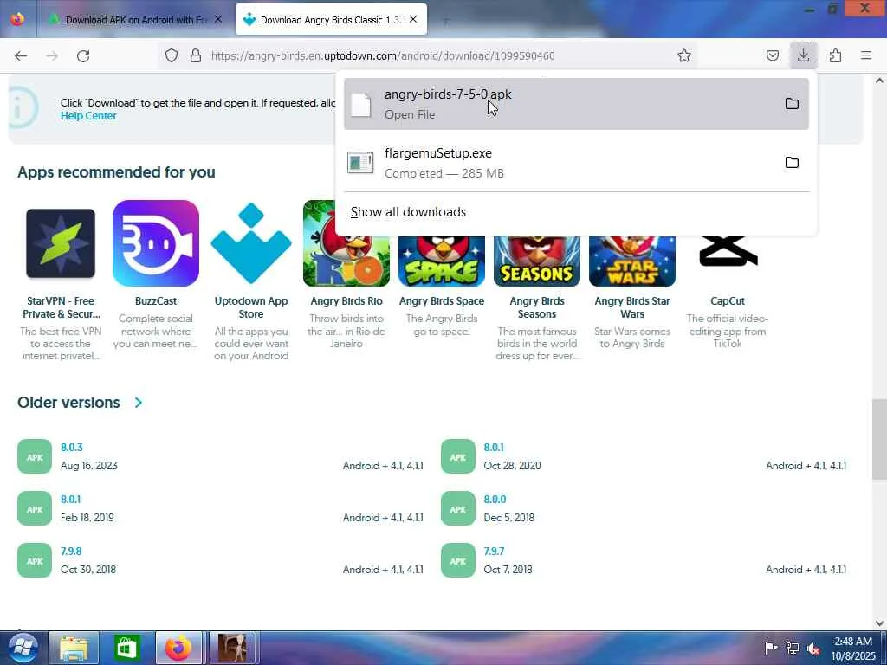This screenshot has height=665, width=887.
Task: Open version 8.0.1 from Feb 18, 2019
Action: pos(71,500)
